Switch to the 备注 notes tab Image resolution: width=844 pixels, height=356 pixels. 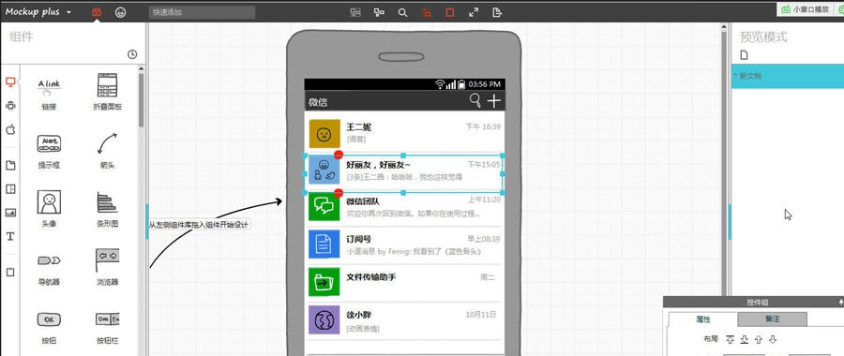(773, 319)
